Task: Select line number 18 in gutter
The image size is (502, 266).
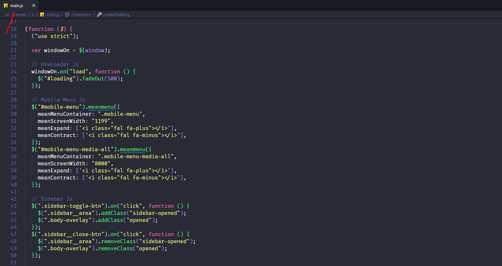Action: (x=13, y=29)
